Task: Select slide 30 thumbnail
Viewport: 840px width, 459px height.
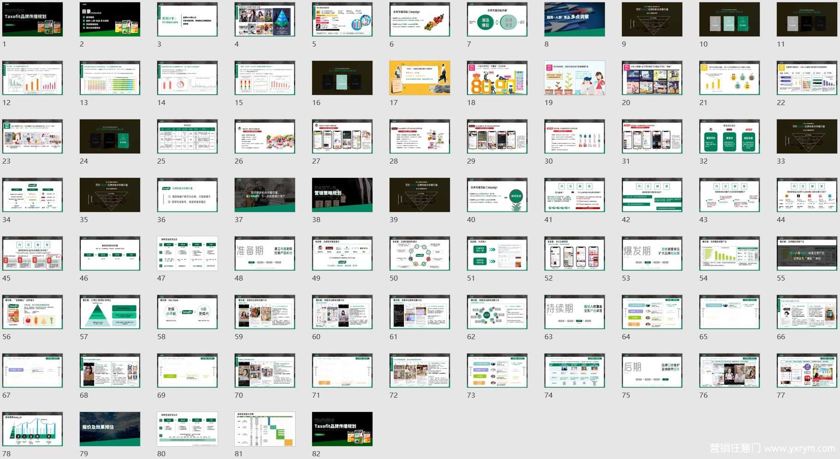Action: pos(574,136)
